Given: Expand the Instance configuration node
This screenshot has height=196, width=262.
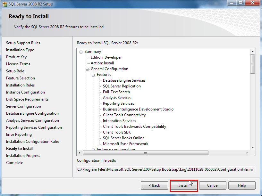Looking at the screenshot, I should pyautogui.click(x=92, y=149).
